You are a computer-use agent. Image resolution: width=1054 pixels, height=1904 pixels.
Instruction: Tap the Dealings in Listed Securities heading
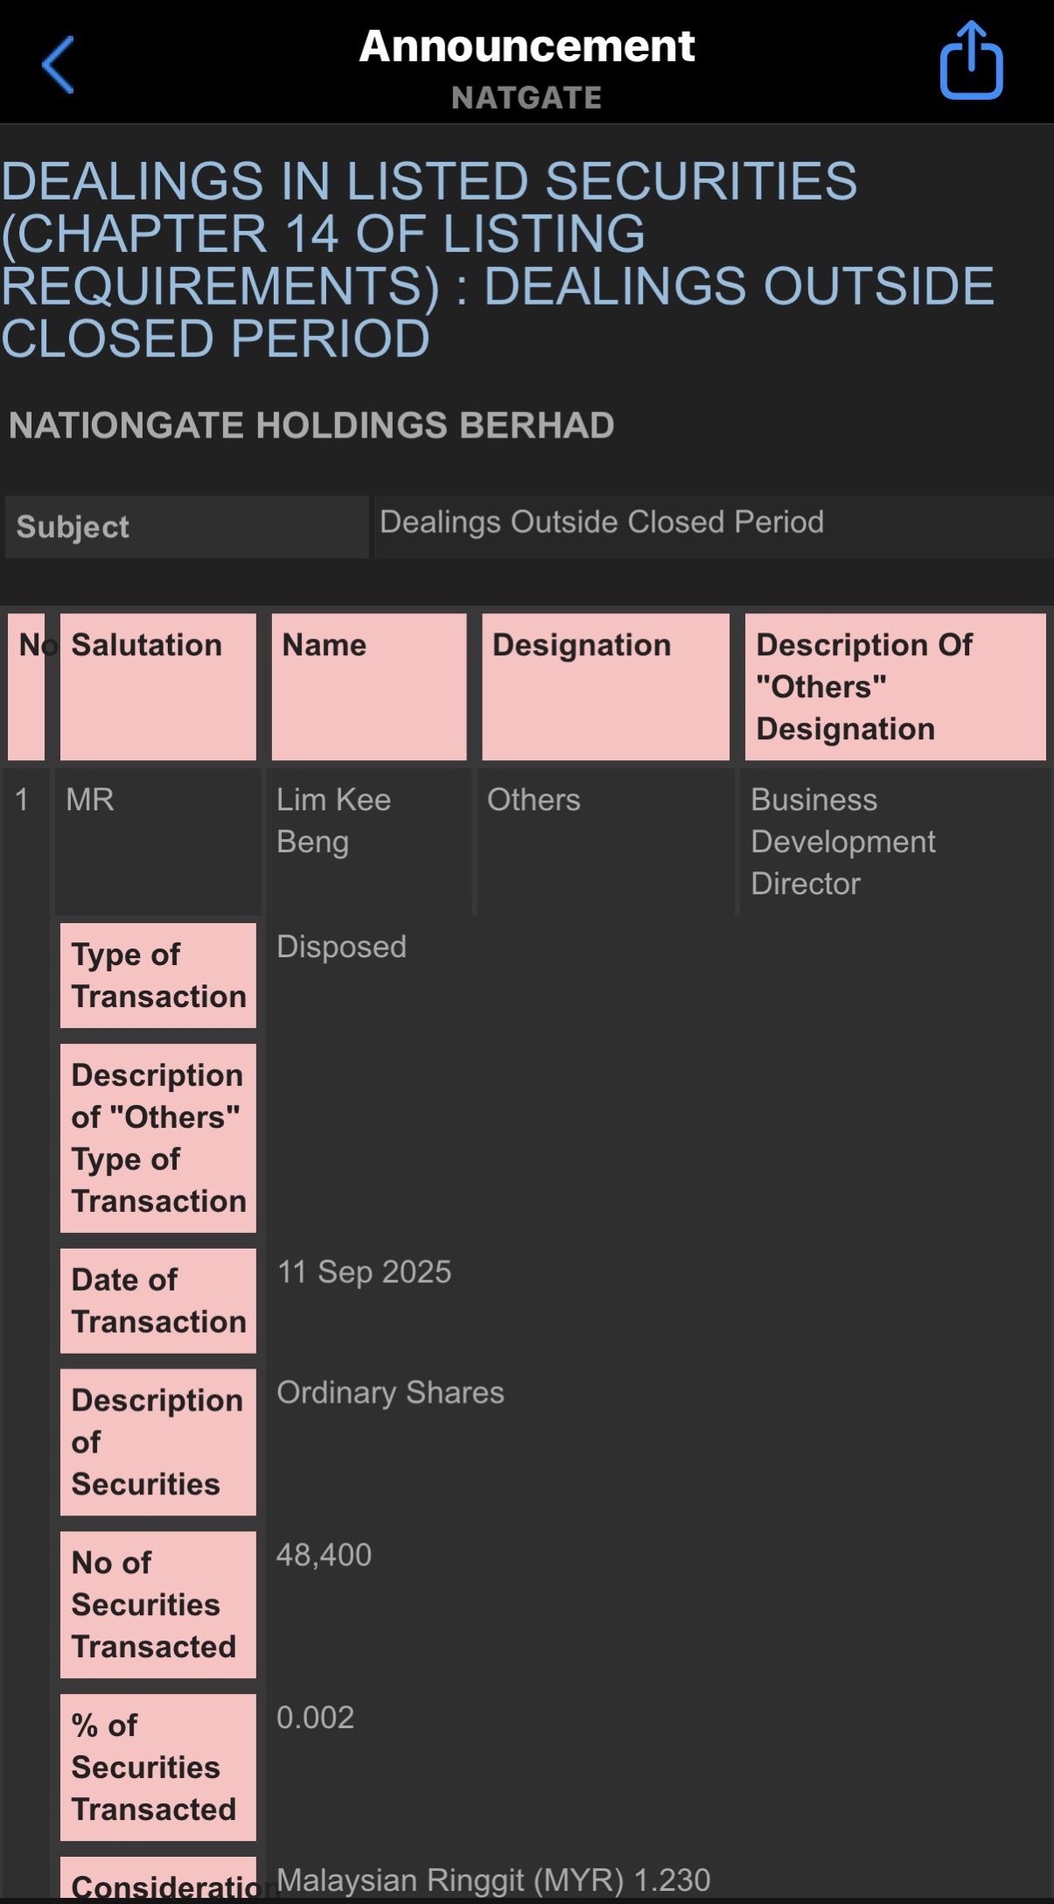click(x=497, y=259)
